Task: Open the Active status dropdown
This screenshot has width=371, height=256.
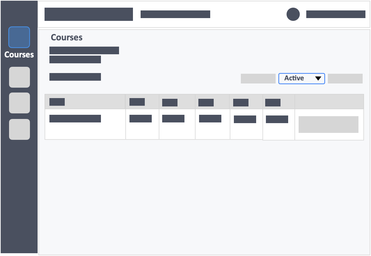Action: pyautogui.click(x=302, y=79)
